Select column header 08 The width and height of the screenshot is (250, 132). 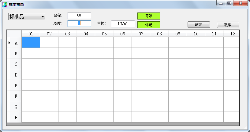159,34
